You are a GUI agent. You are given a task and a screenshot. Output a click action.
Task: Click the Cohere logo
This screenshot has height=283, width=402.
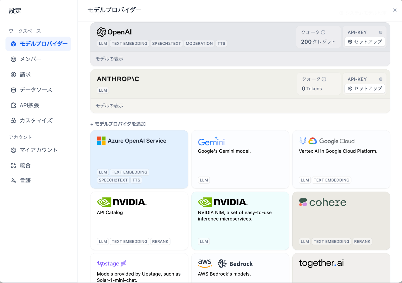[x=322, y=202]
